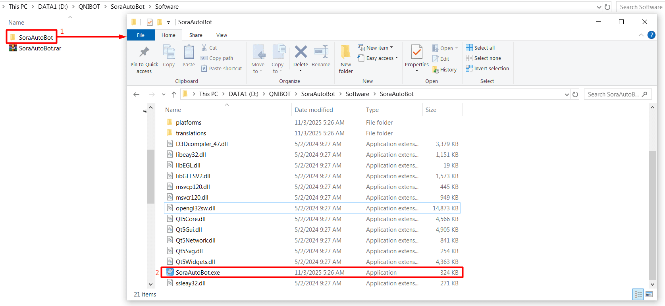Viewport: 665px width, 306px height.
Task: Click Copy path in Clipboard group
Action: point(217,58)
